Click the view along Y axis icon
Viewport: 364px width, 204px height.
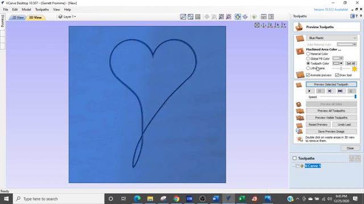tap(283, 25)
